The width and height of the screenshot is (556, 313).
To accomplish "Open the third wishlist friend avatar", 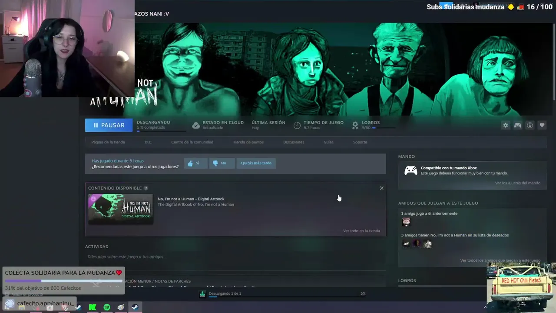I will click(428, 244).
